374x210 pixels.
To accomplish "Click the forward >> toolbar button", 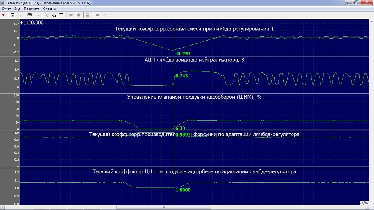I will coord(37,15).
